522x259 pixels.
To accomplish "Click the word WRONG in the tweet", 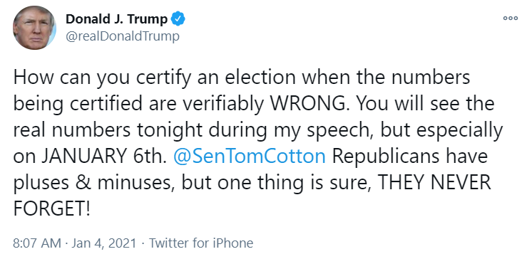I will pyautogui.click(x=307, y=104).
